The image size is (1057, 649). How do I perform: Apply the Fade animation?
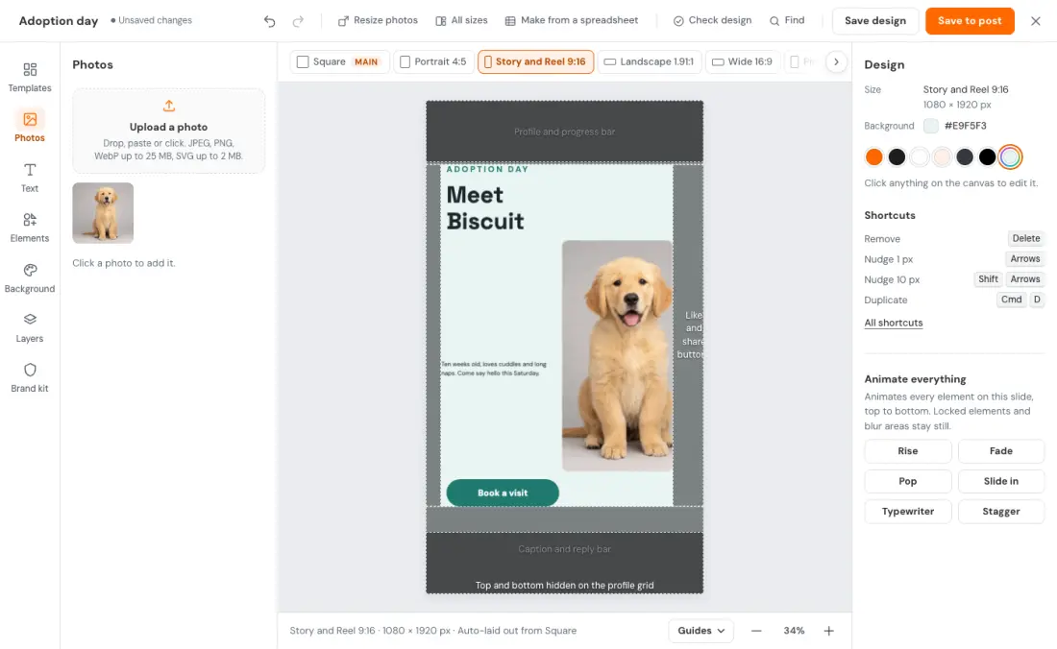click(x=1000, y=451)
